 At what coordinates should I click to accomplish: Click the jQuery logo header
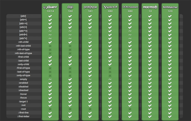pos(50,7)
